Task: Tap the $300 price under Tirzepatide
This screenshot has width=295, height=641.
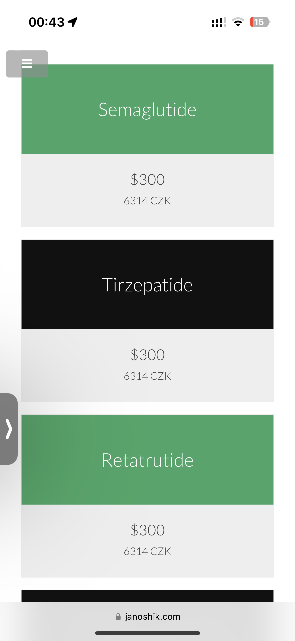Action: tap(147, 355)
